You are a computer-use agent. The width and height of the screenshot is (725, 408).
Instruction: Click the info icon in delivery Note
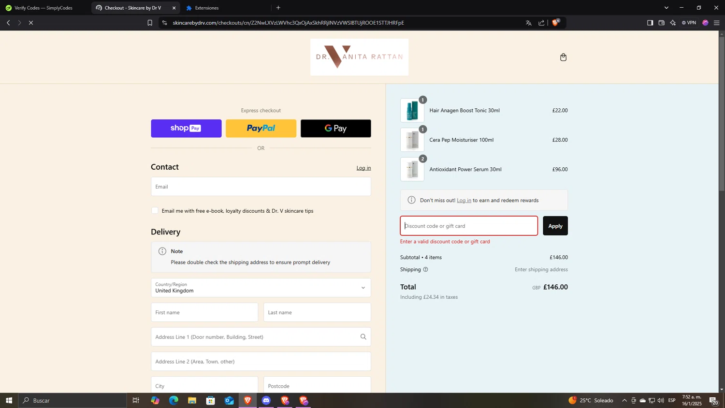click(x=162, y=251)
